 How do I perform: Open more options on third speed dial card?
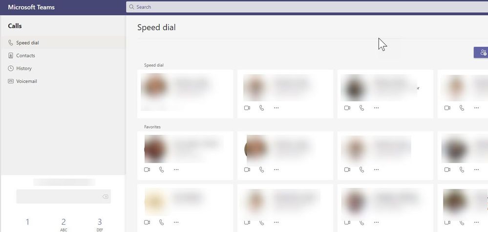point(376,108)
